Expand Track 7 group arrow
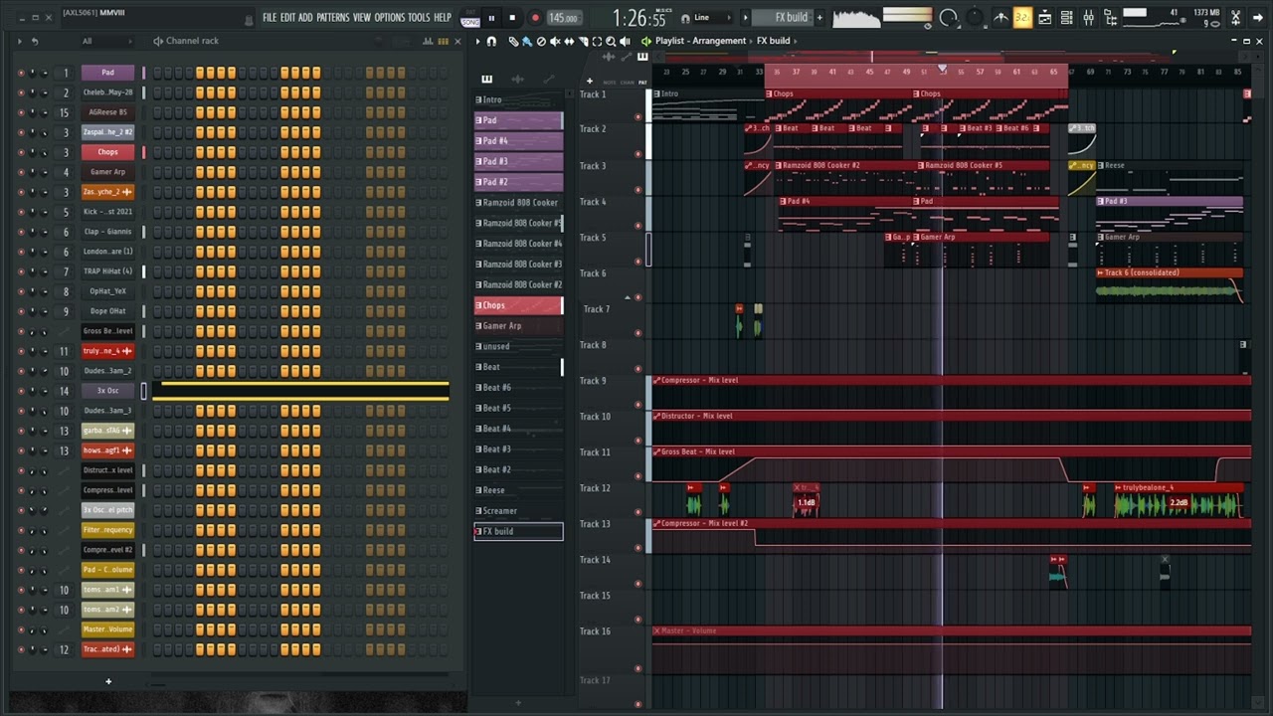Screen dimensions: 1273x716 628,297
